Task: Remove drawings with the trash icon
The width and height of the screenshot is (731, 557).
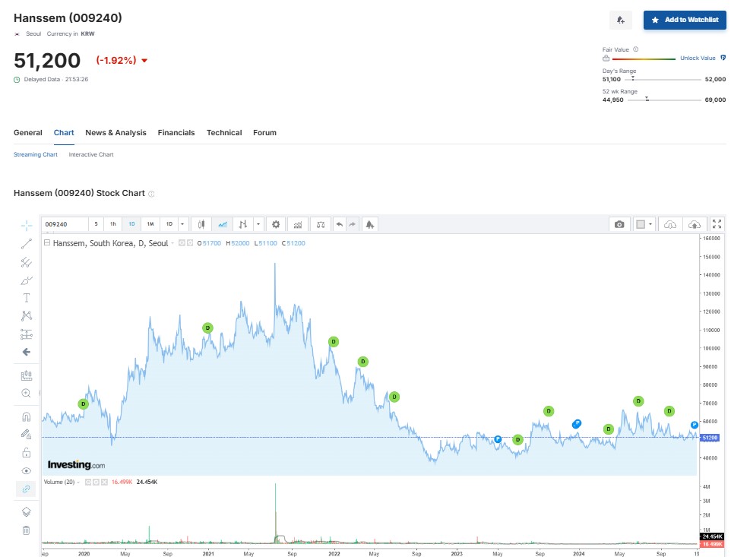Action: click(x=27, y=530)
